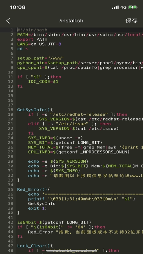The image size is (143, 254).
Task: Tap line number 35 in gutter
Action: click(x=11, y=190)
